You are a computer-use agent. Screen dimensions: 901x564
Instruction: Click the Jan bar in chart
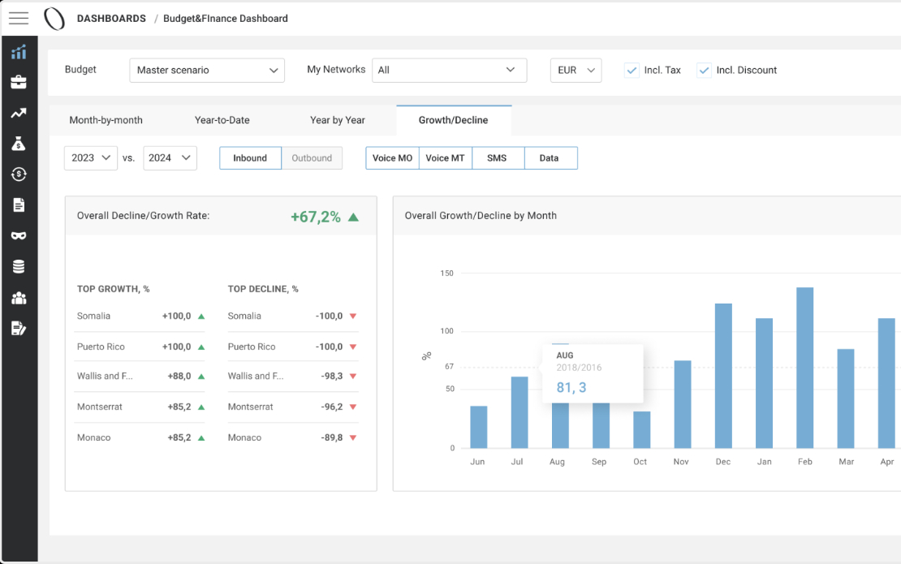click(x=764, y=383)
